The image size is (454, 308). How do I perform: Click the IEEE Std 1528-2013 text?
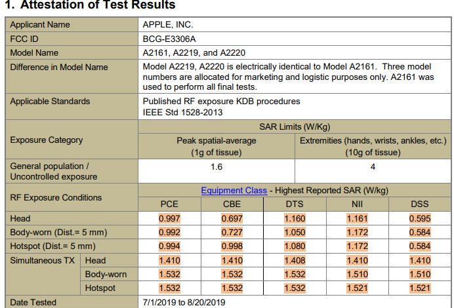click(x=182, y=112)
